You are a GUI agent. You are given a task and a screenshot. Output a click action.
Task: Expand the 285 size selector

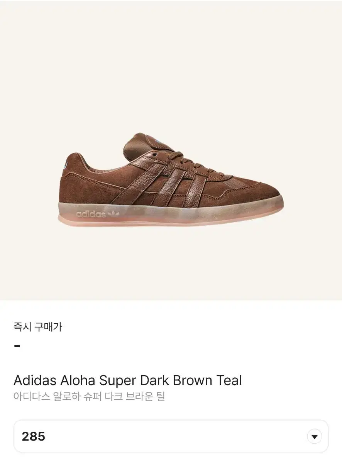point(171,436)
